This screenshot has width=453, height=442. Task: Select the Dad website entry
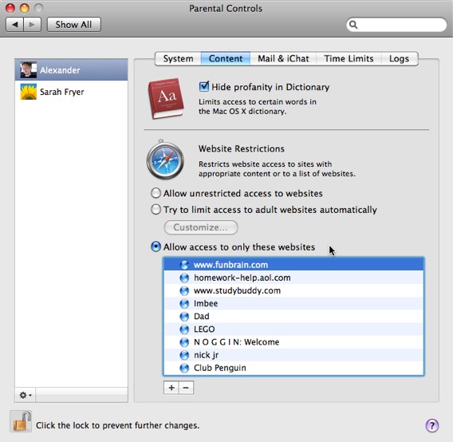pyautogui.click(x=293, y=316)
